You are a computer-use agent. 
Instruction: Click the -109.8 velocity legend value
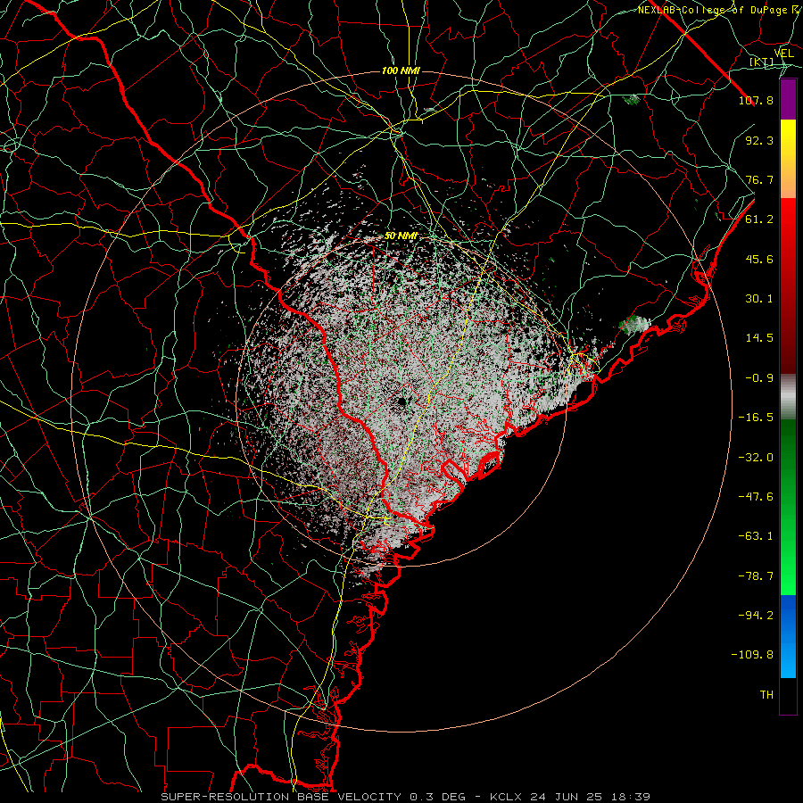(752, 655)
